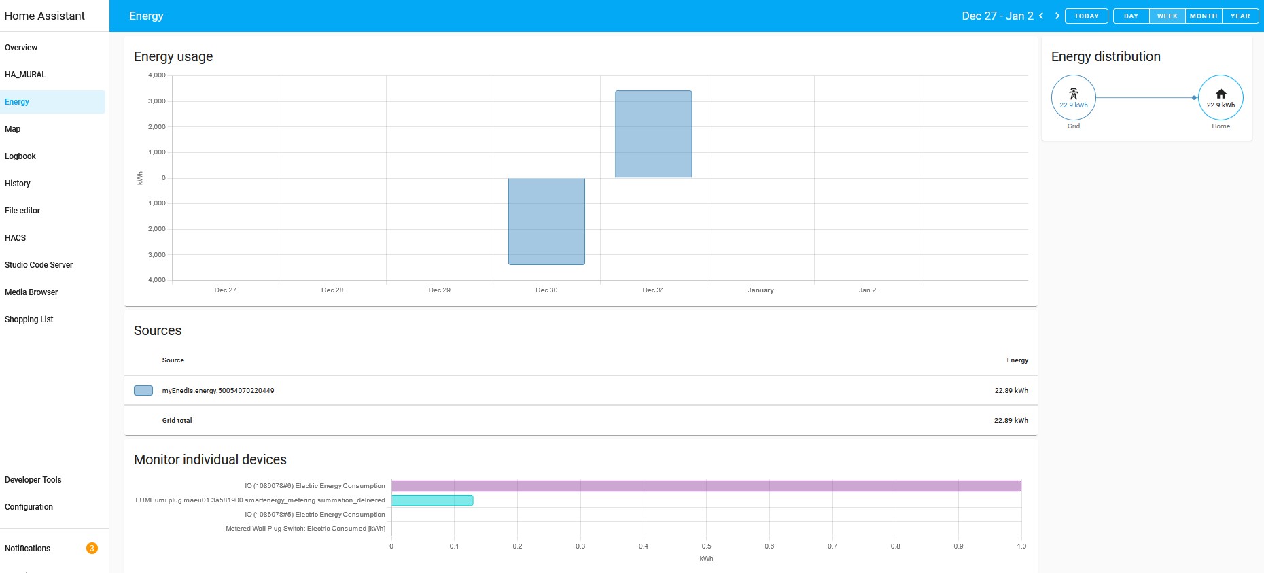Click the next date range chevron
The image size is (1264, 573).
click(1057, 16)
